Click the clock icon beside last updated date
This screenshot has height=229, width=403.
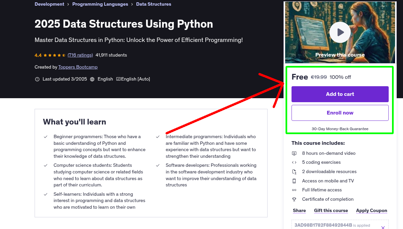pyautogui.click(x=37, y=79)
